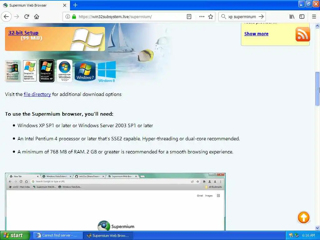This screenshot has height=240, width=320.
Task: Click the scrollbar up arrow
Action: click(317, 26)
